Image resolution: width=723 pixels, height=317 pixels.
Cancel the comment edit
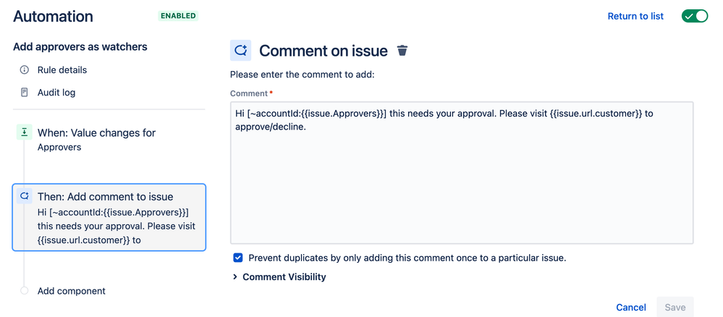[x=631, y=308]
